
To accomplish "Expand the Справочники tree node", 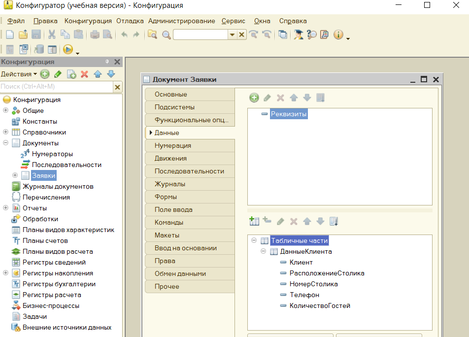I will click(x=6, y=132).
